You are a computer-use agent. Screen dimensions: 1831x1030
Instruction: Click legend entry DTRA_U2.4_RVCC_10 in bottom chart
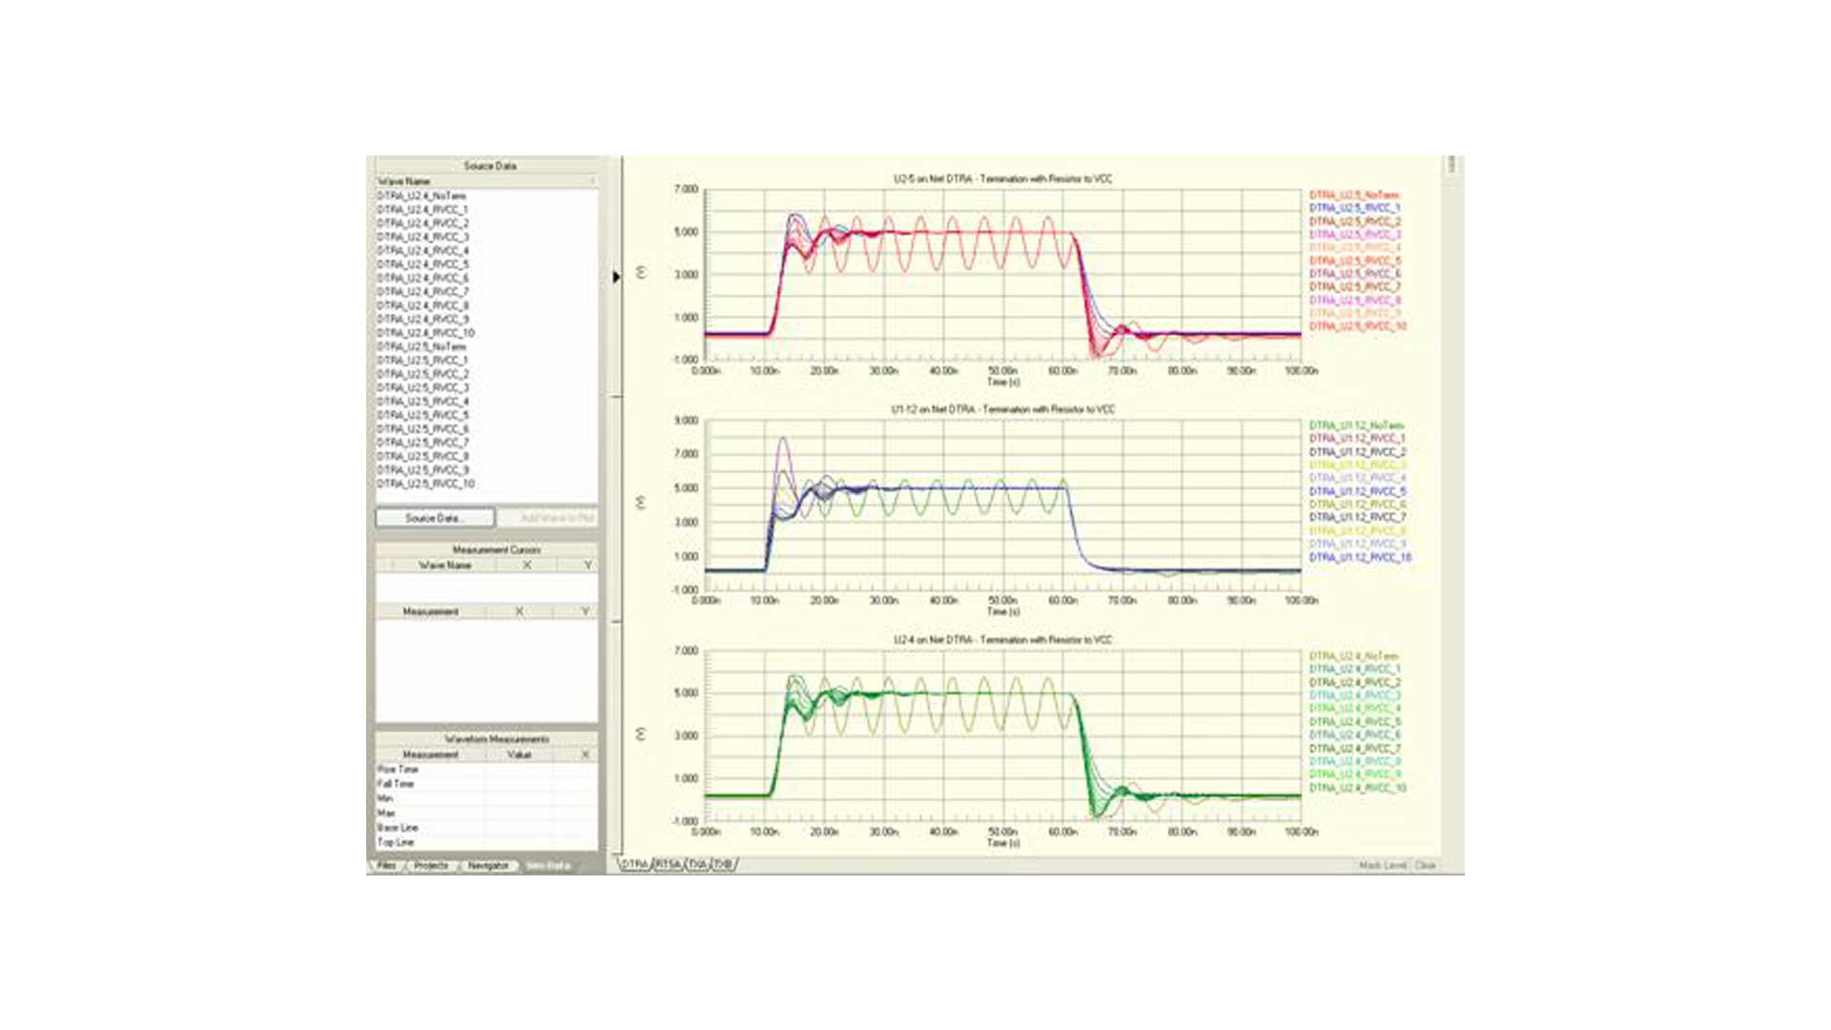[x=1358, y=788]
